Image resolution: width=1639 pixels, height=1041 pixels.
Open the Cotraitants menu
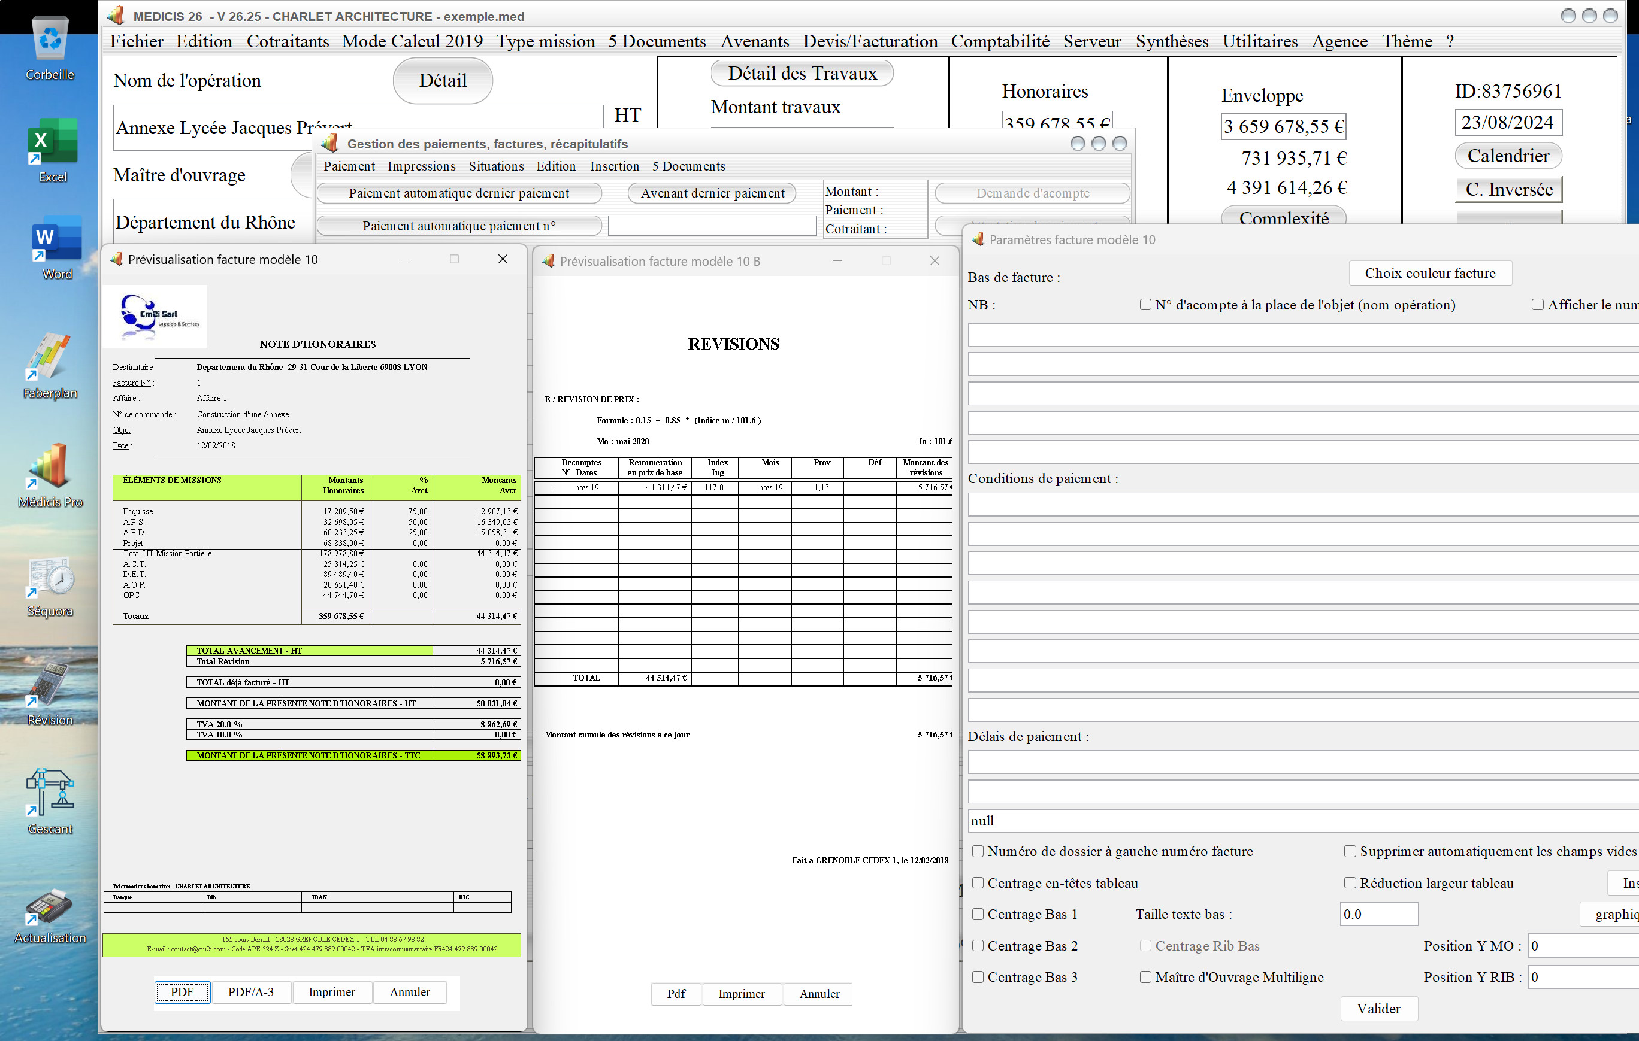pyautogui.click(x=287, y=41)
